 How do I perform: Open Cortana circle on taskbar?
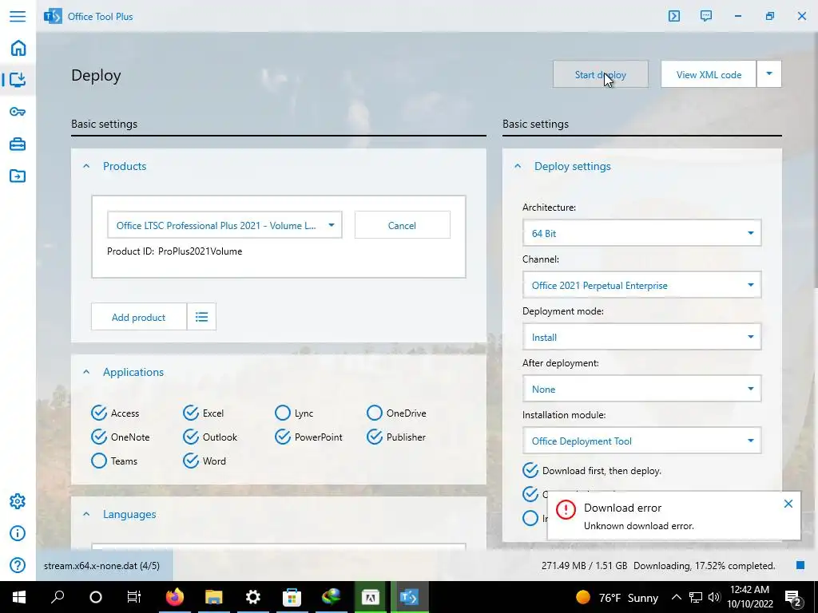click(96, 597)
